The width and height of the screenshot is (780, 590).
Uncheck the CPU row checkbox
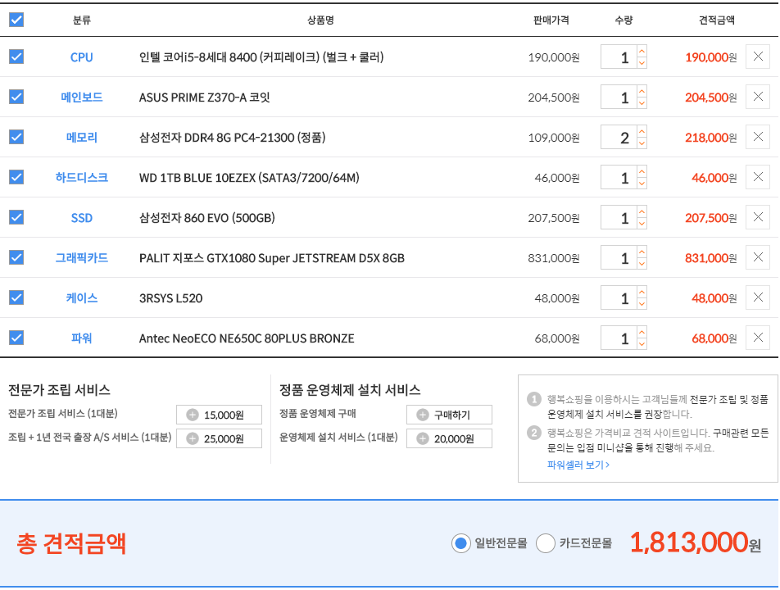(16, 57)
